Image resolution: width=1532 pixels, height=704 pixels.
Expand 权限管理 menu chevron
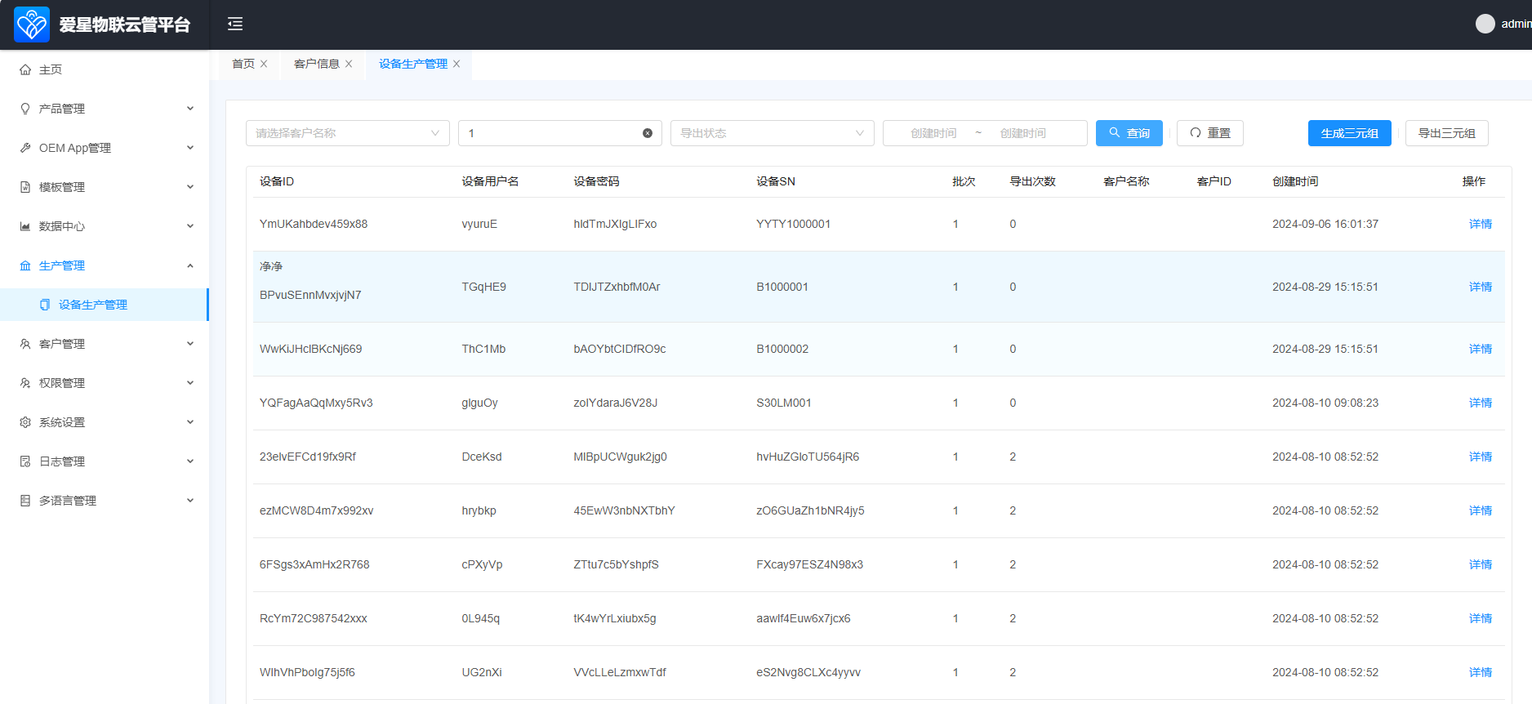(x=190, y=383)
